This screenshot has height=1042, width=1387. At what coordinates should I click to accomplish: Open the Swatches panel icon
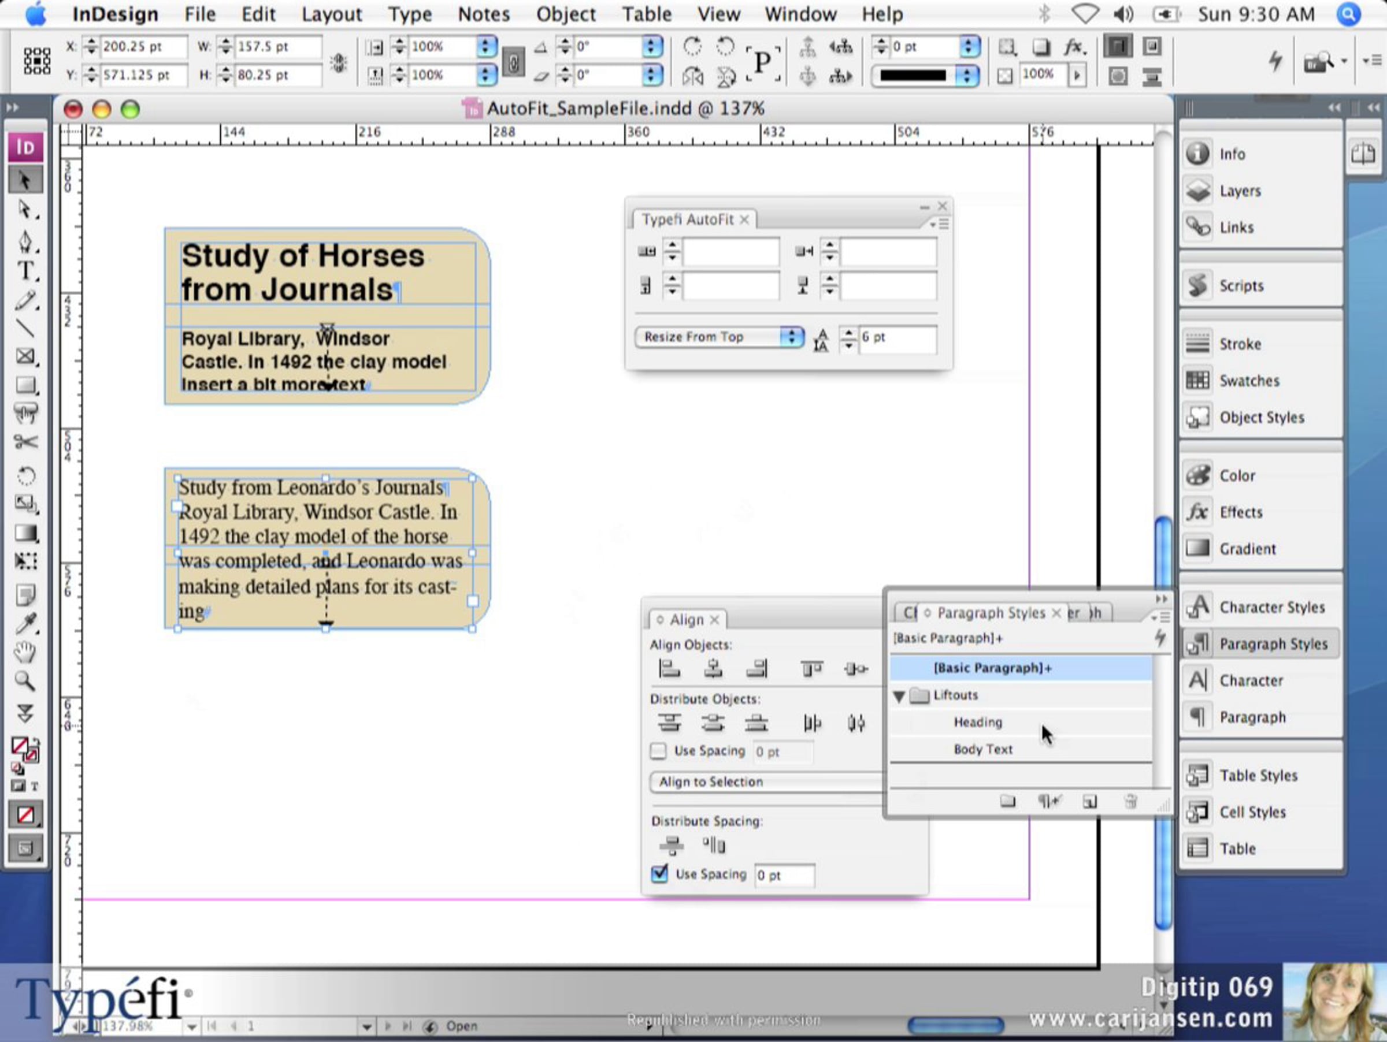pyautogui.click(x=1198, y=380)
